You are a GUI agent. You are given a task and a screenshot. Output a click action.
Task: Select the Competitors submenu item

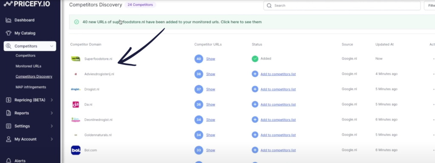coord(25,55)
